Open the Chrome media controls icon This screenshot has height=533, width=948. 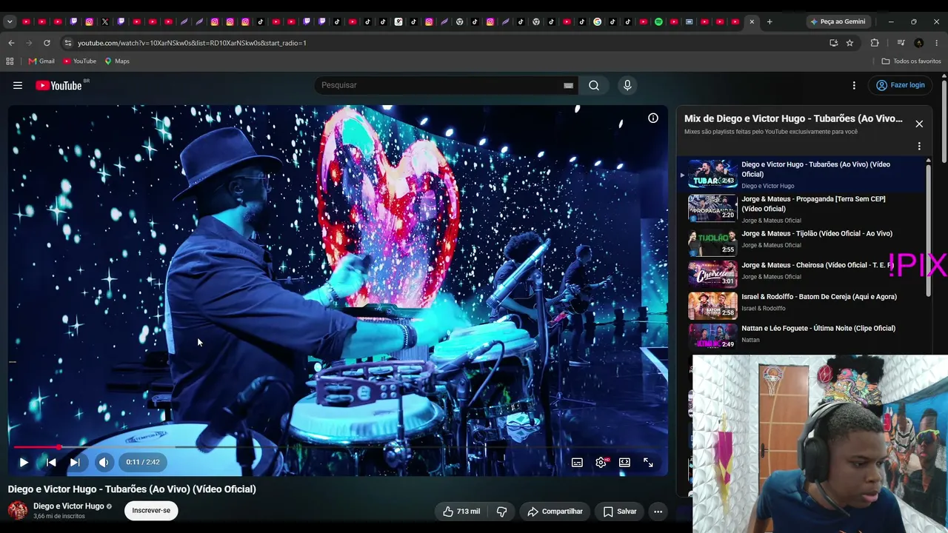point(901,43)
